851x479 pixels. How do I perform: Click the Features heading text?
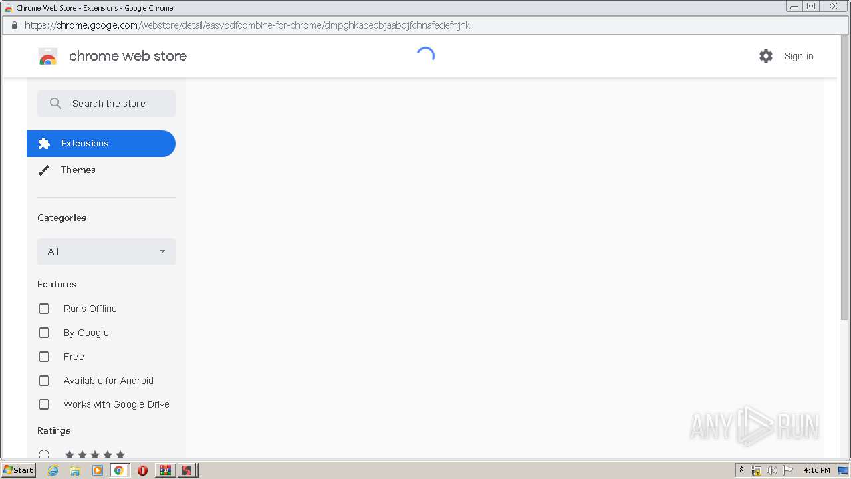(x=57, y=284)
